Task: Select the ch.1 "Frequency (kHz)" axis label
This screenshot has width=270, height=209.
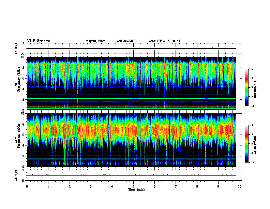Action: click(18, 79)
